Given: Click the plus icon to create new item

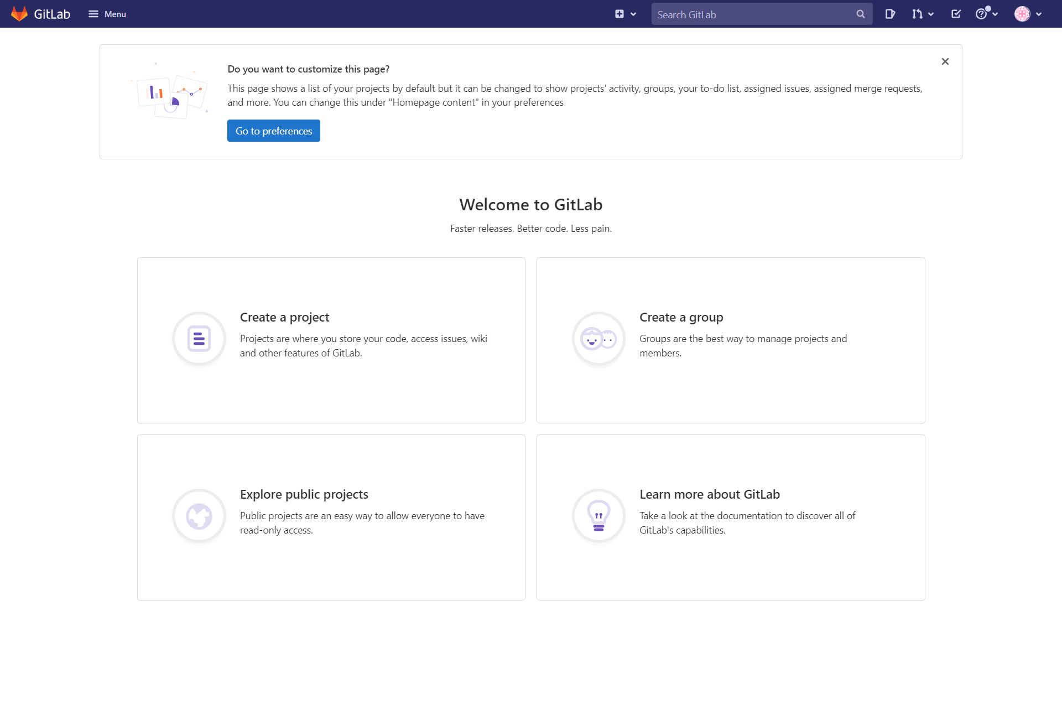Looking at the screenshot, I should tap(620, 14).
